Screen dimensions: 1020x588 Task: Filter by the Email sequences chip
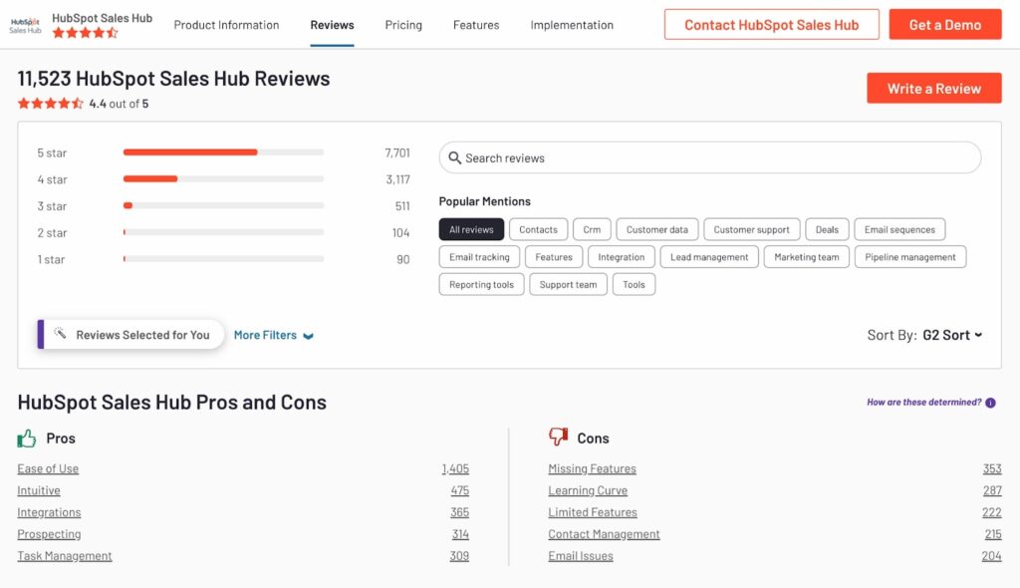pos(899,229)
